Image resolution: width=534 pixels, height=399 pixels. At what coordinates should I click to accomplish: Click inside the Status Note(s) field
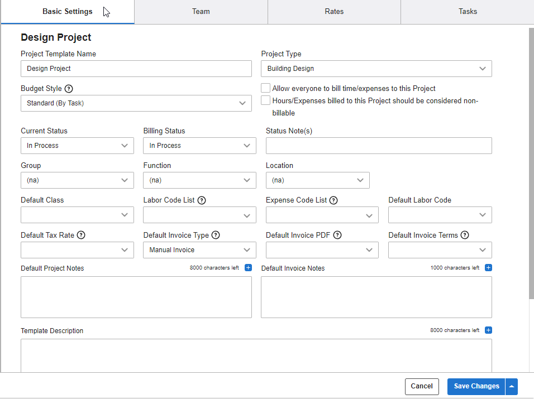[378, 145]
